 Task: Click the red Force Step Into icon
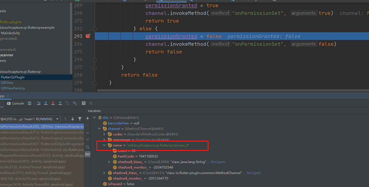point(53,103)
